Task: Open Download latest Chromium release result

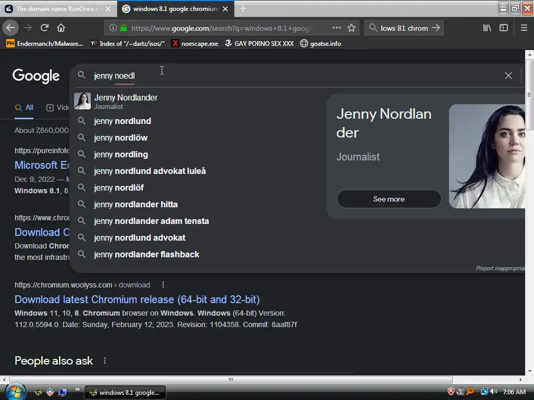Action: click(137, 299)
